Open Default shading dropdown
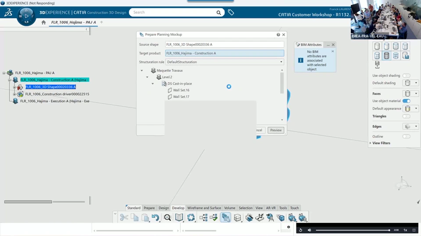The image size is (421, 236). (416, 83)
